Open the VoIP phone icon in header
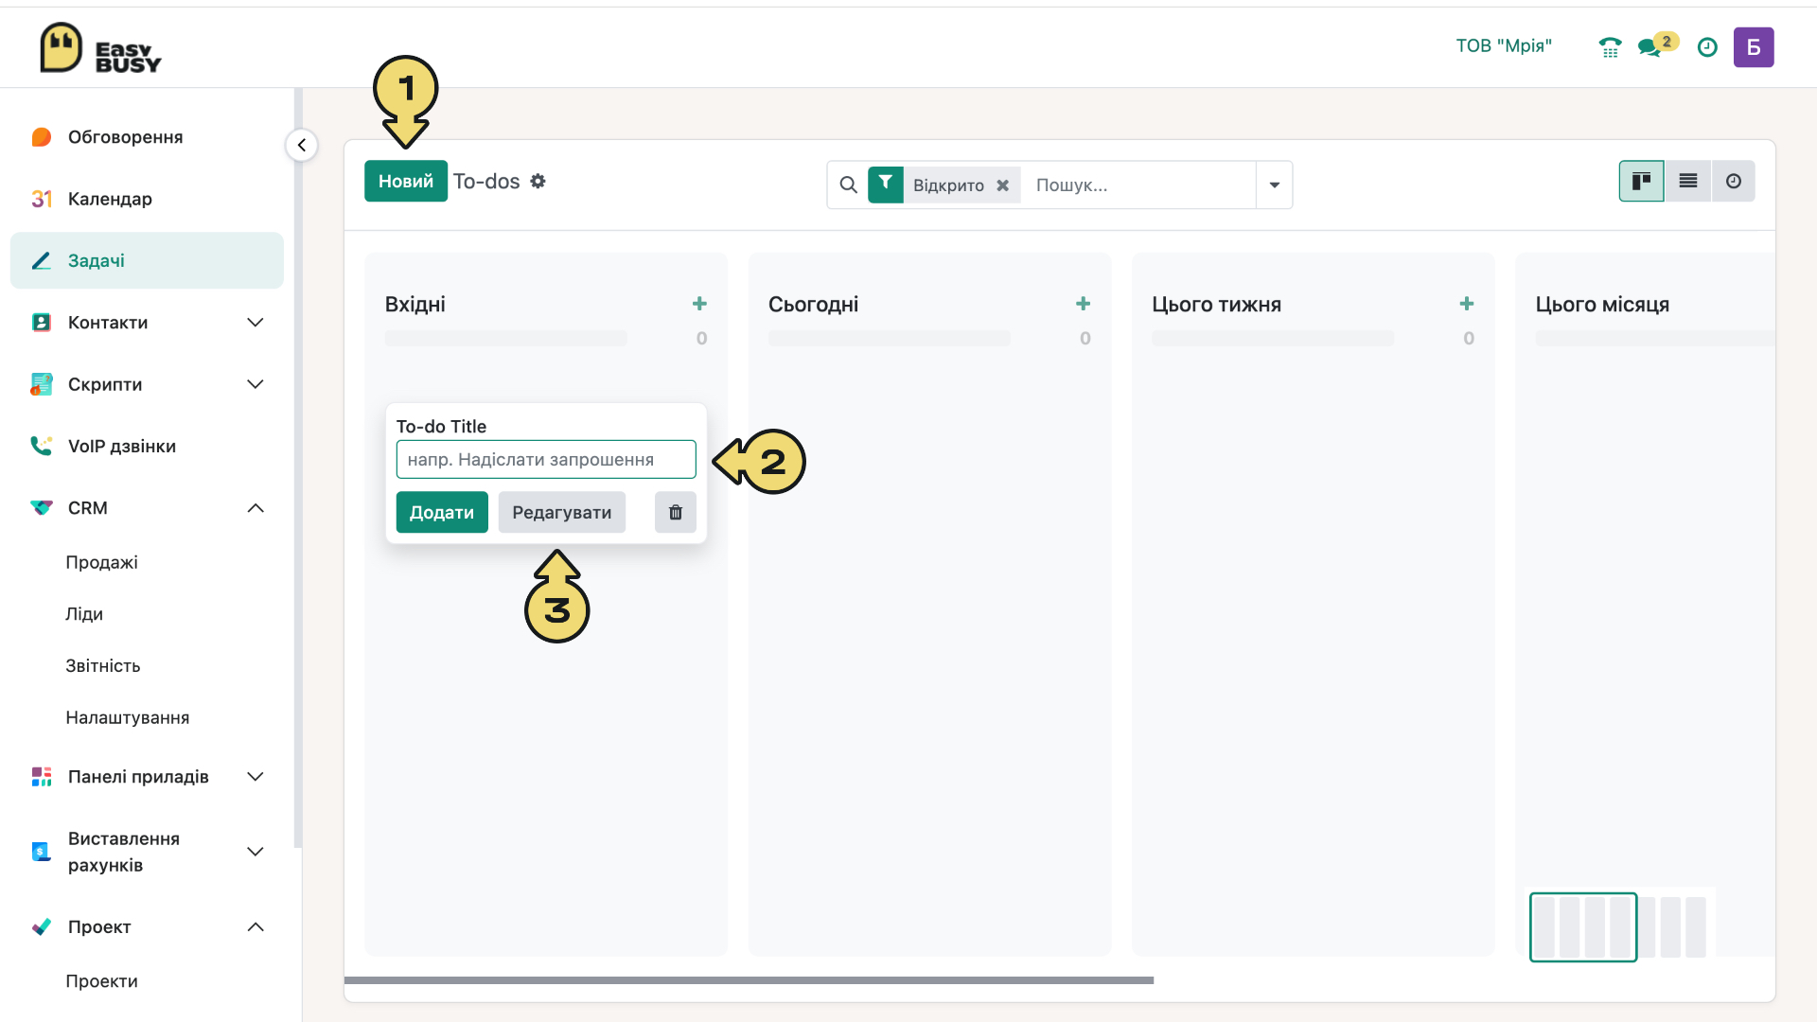The height and width of the screenshot is (1022, 1817). (x=1610, y=47)
